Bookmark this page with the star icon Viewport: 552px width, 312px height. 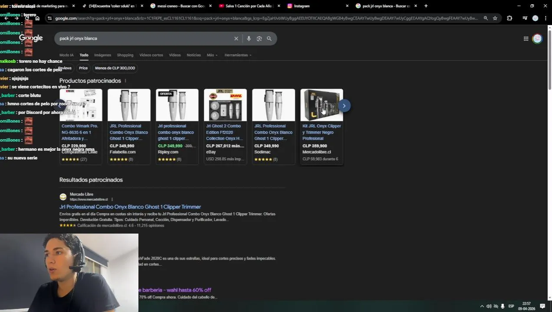[495, 18]
